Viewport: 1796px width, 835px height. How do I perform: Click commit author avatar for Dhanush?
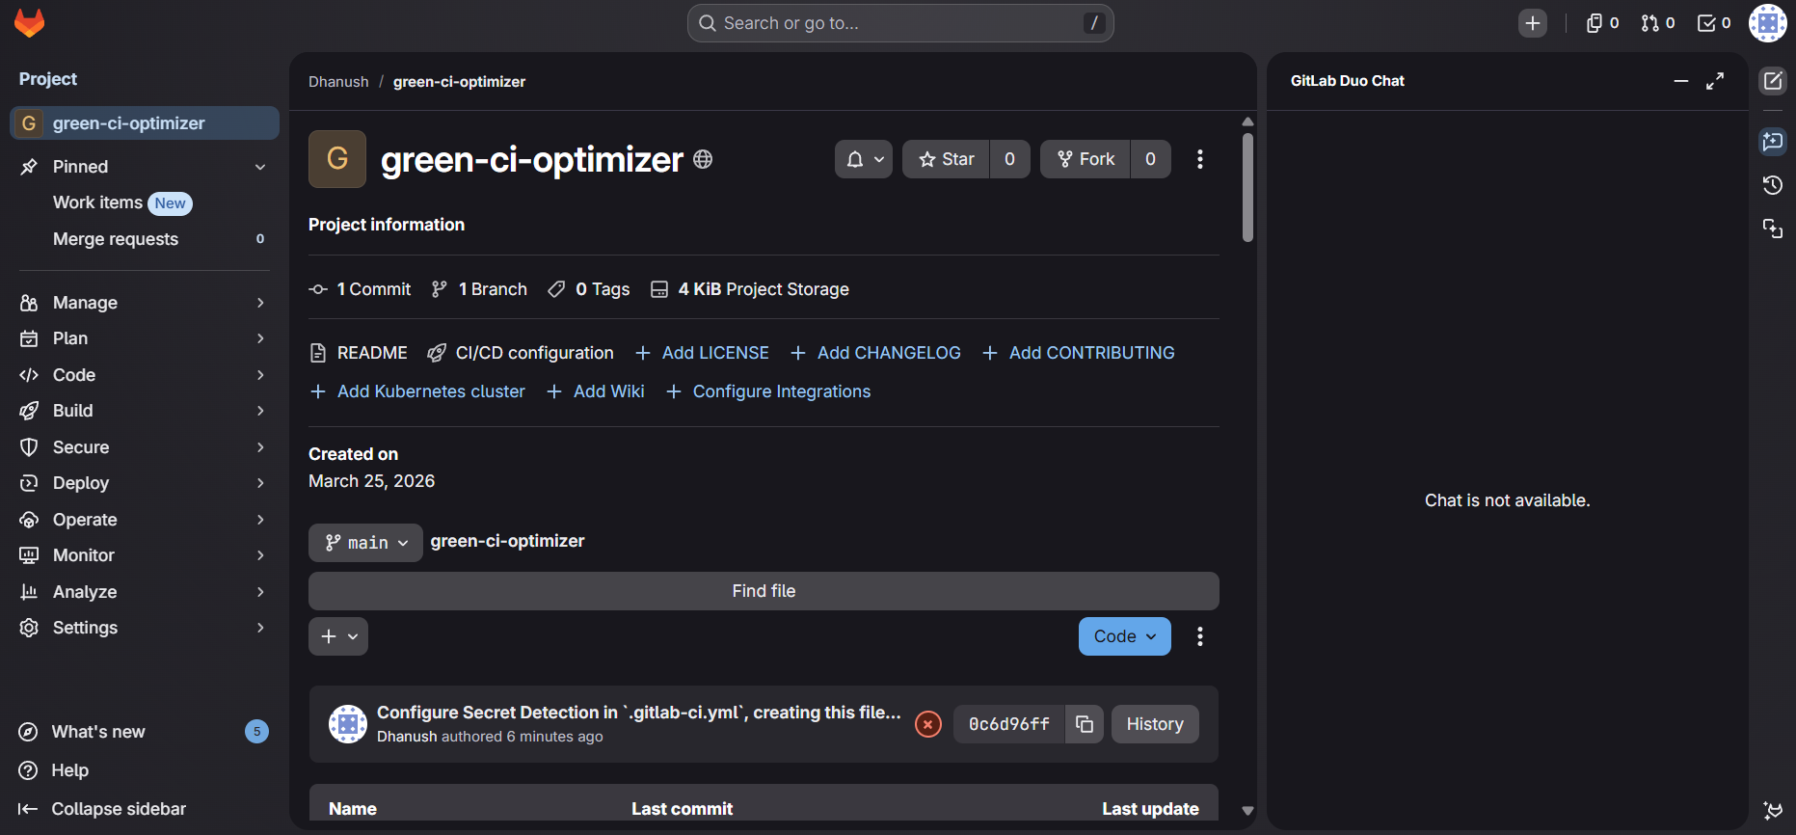point(348,724)
